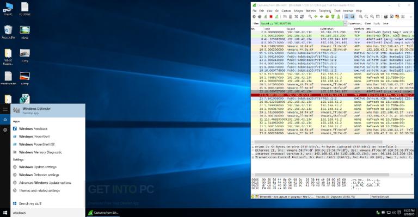Restart the live capture via toolbar icon
The image size is (418, 217).
276,16
